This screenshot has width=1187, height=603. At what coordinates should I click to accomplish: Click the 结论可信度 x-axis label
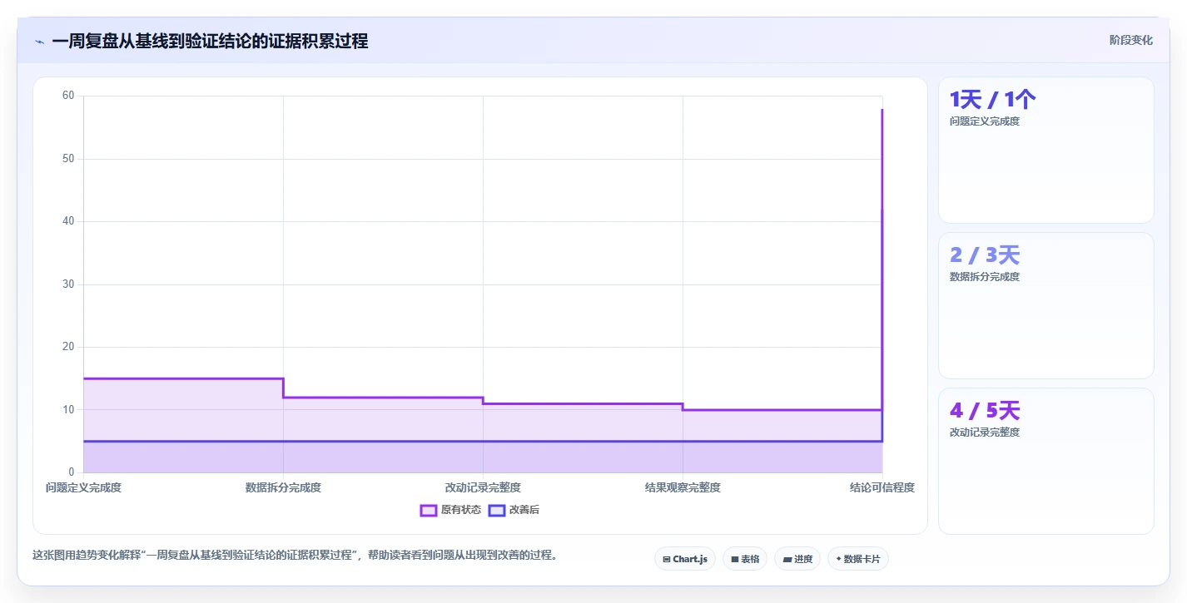pos(882,487)
